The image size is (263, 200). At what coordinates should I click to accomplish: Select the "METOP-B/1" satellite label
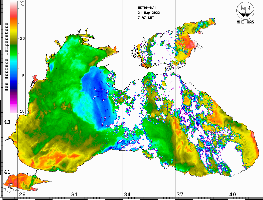147,8
